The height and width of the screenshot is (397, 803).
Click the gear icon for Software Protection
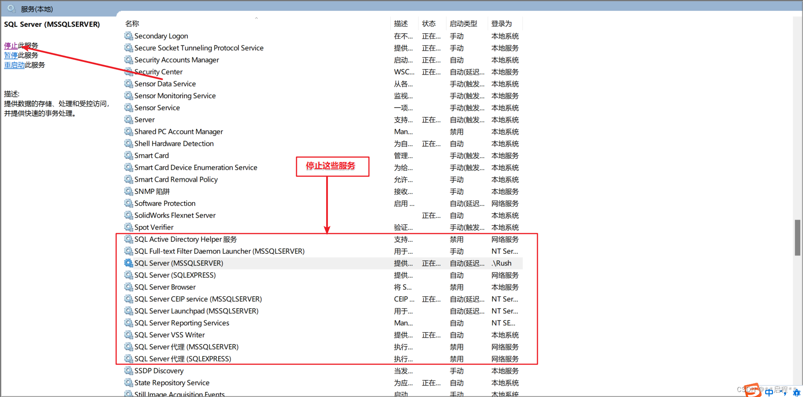point(128,203)
